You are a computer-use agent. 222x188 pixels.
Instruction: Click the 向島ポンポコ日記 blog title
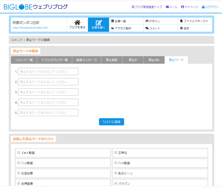click(x=26, y=23)
